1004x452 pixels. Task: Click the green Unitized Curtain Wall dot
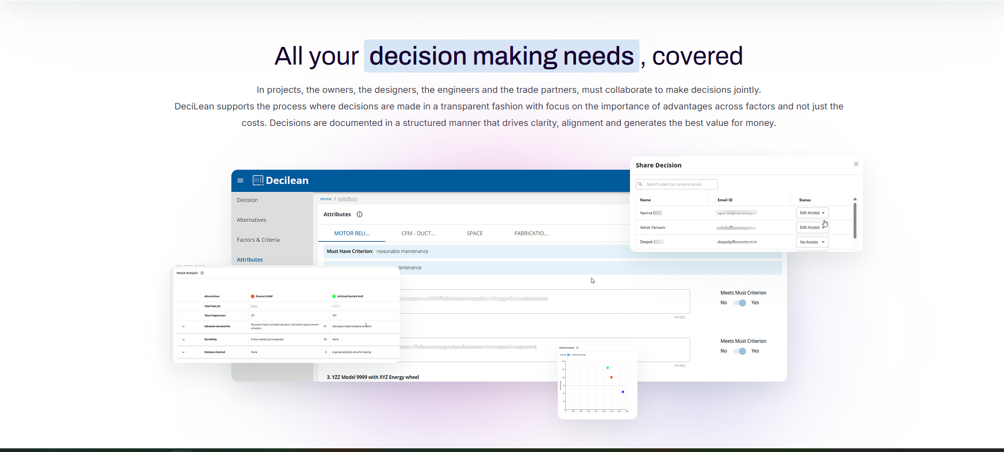click(x=334, y=296)
